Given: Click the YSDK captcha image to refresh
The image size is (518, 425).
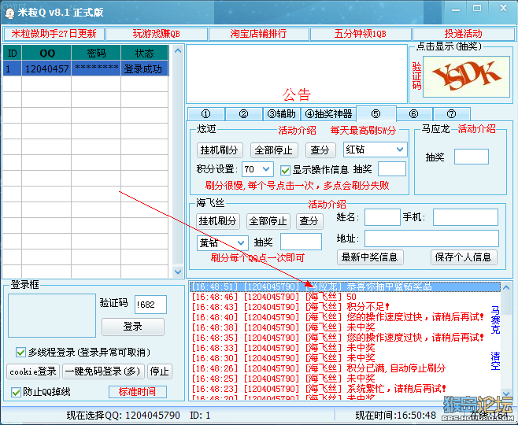Looking at the screenshot, I should coord(466,76).
